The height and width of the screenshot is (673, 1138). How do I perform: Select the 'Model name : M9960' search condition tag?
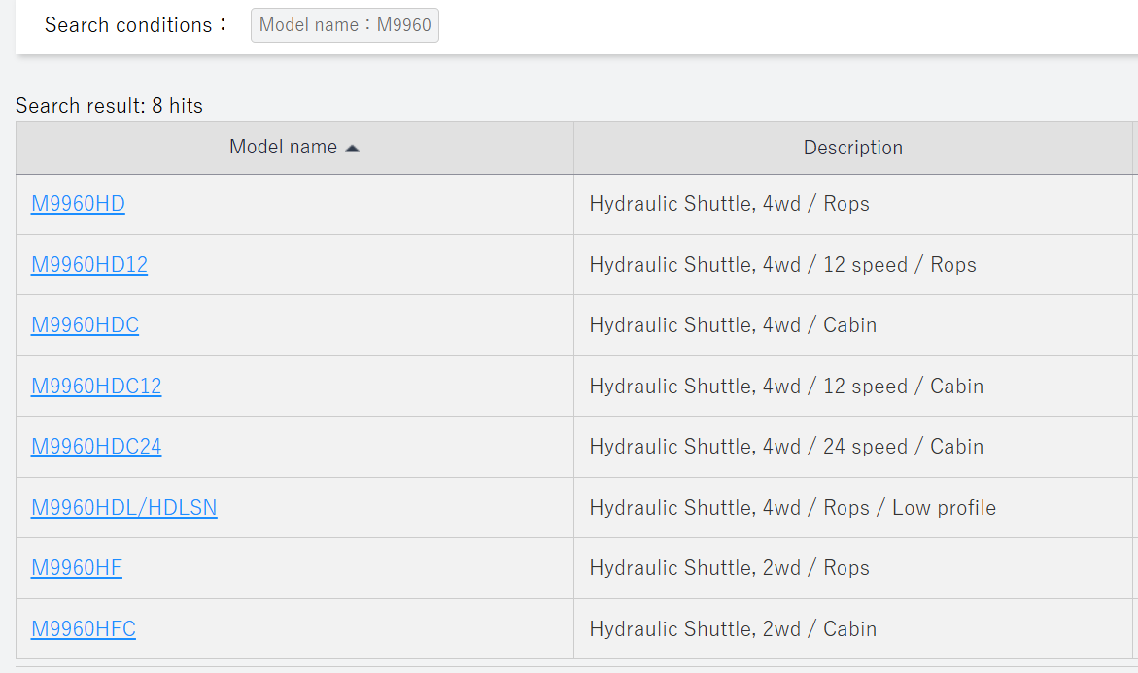345,25
